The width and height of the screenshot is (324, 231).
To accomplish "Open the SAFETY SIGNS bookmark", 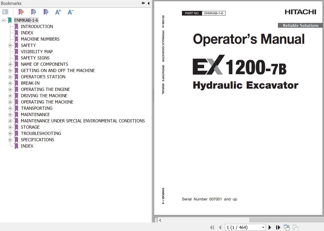I will pos(35,58).
